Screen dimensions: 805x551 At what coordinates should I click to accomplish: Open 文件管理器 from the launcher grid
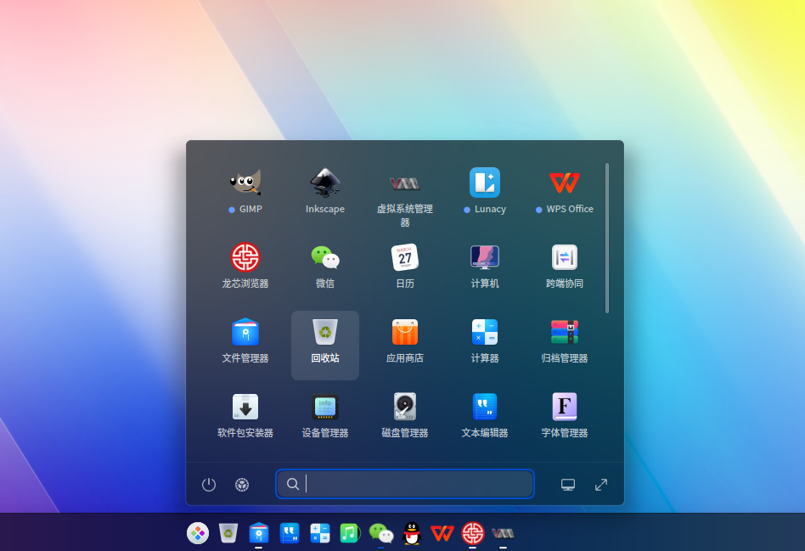coord(245,340)
